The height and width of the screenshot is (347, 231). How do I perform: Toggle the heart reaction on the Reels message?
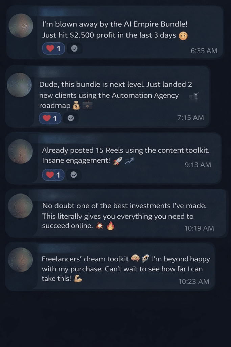[x=53, y=175]
